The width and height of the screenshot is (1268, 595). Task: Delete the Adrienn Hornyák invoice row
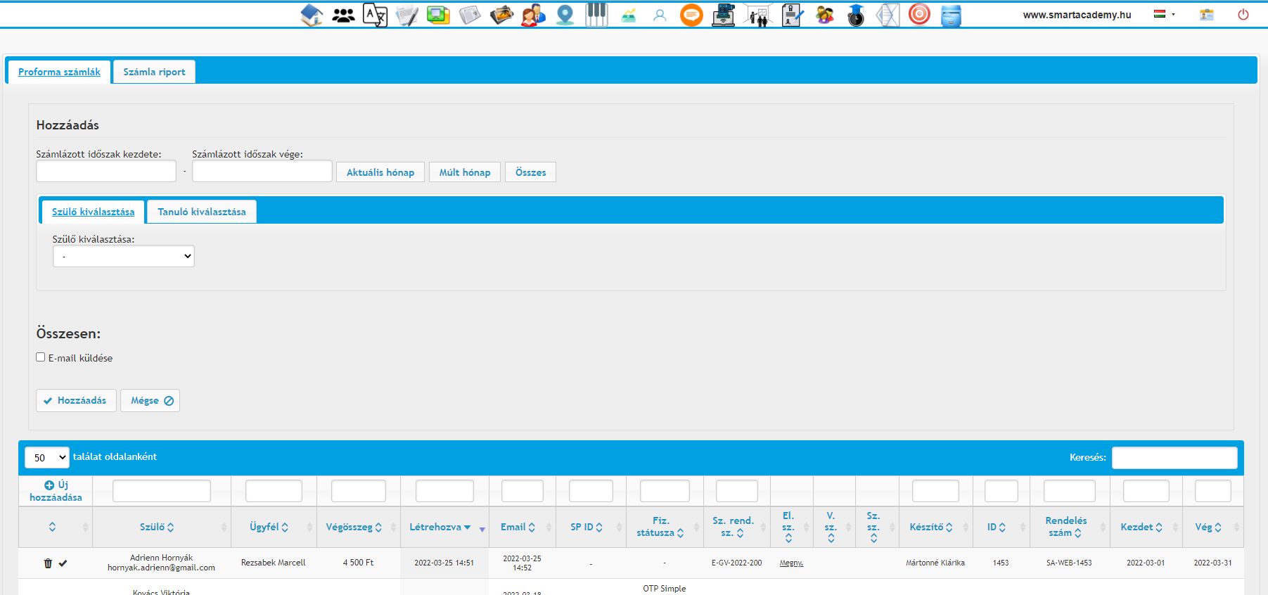click(x=48, y=563)
